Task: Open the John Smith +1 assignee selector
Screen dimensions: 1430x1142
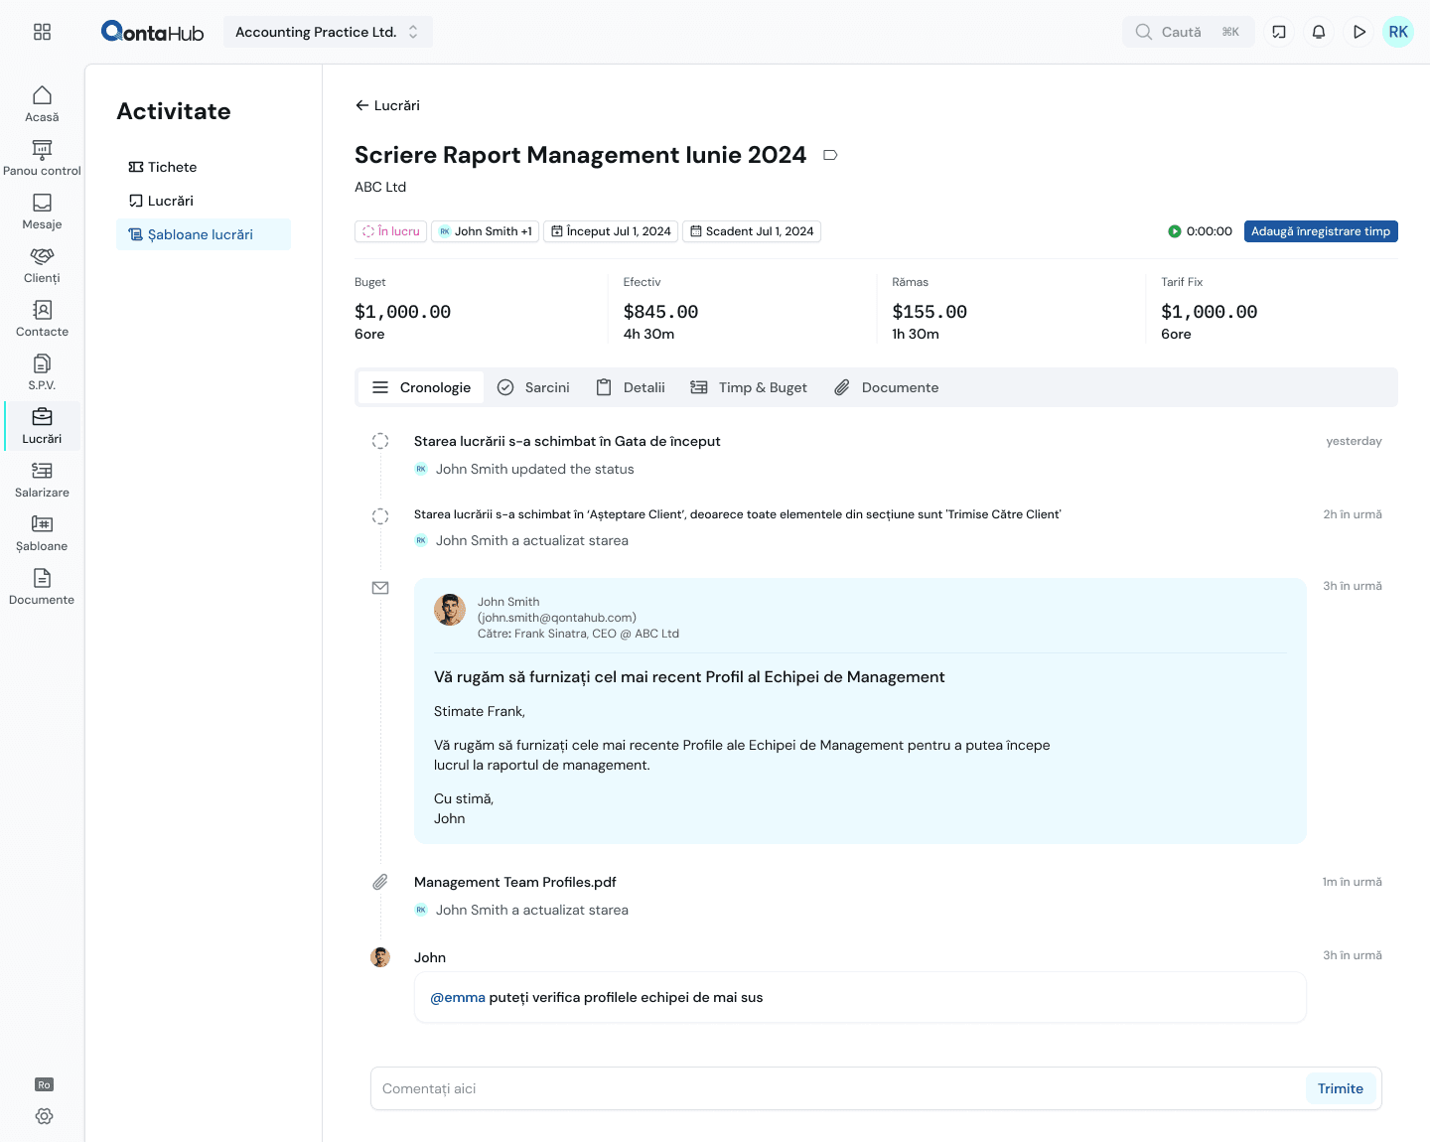Action: point(486,231)
